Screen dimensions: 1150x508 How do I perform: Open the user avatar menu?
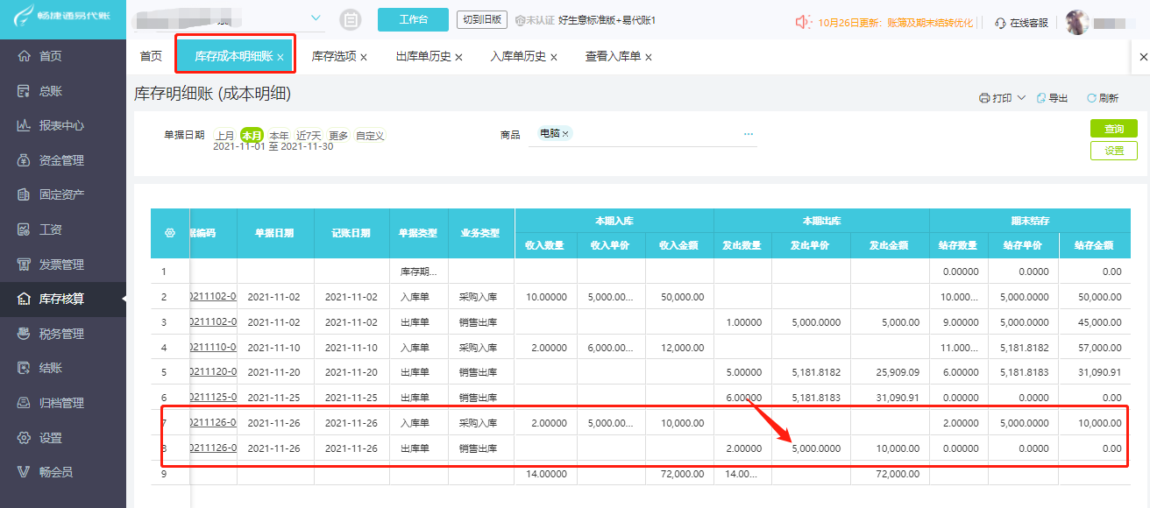tap(1077, 22)
